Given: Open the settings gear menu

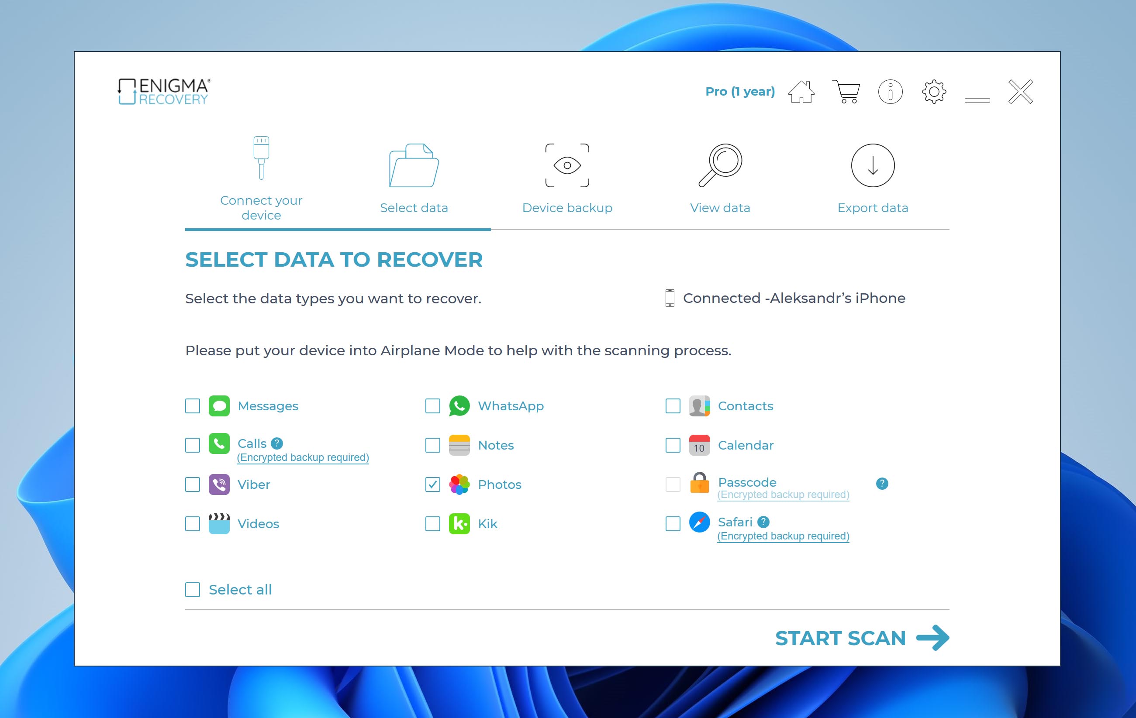Looking at the screenshot, I should pyautogui.click(x=932, y=90).
